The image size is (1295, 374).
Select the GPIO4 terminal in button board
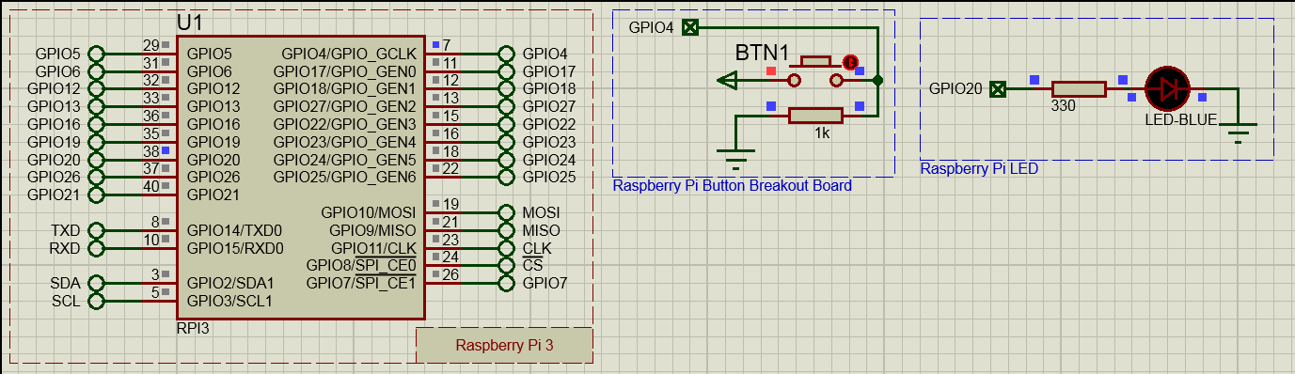691,27
